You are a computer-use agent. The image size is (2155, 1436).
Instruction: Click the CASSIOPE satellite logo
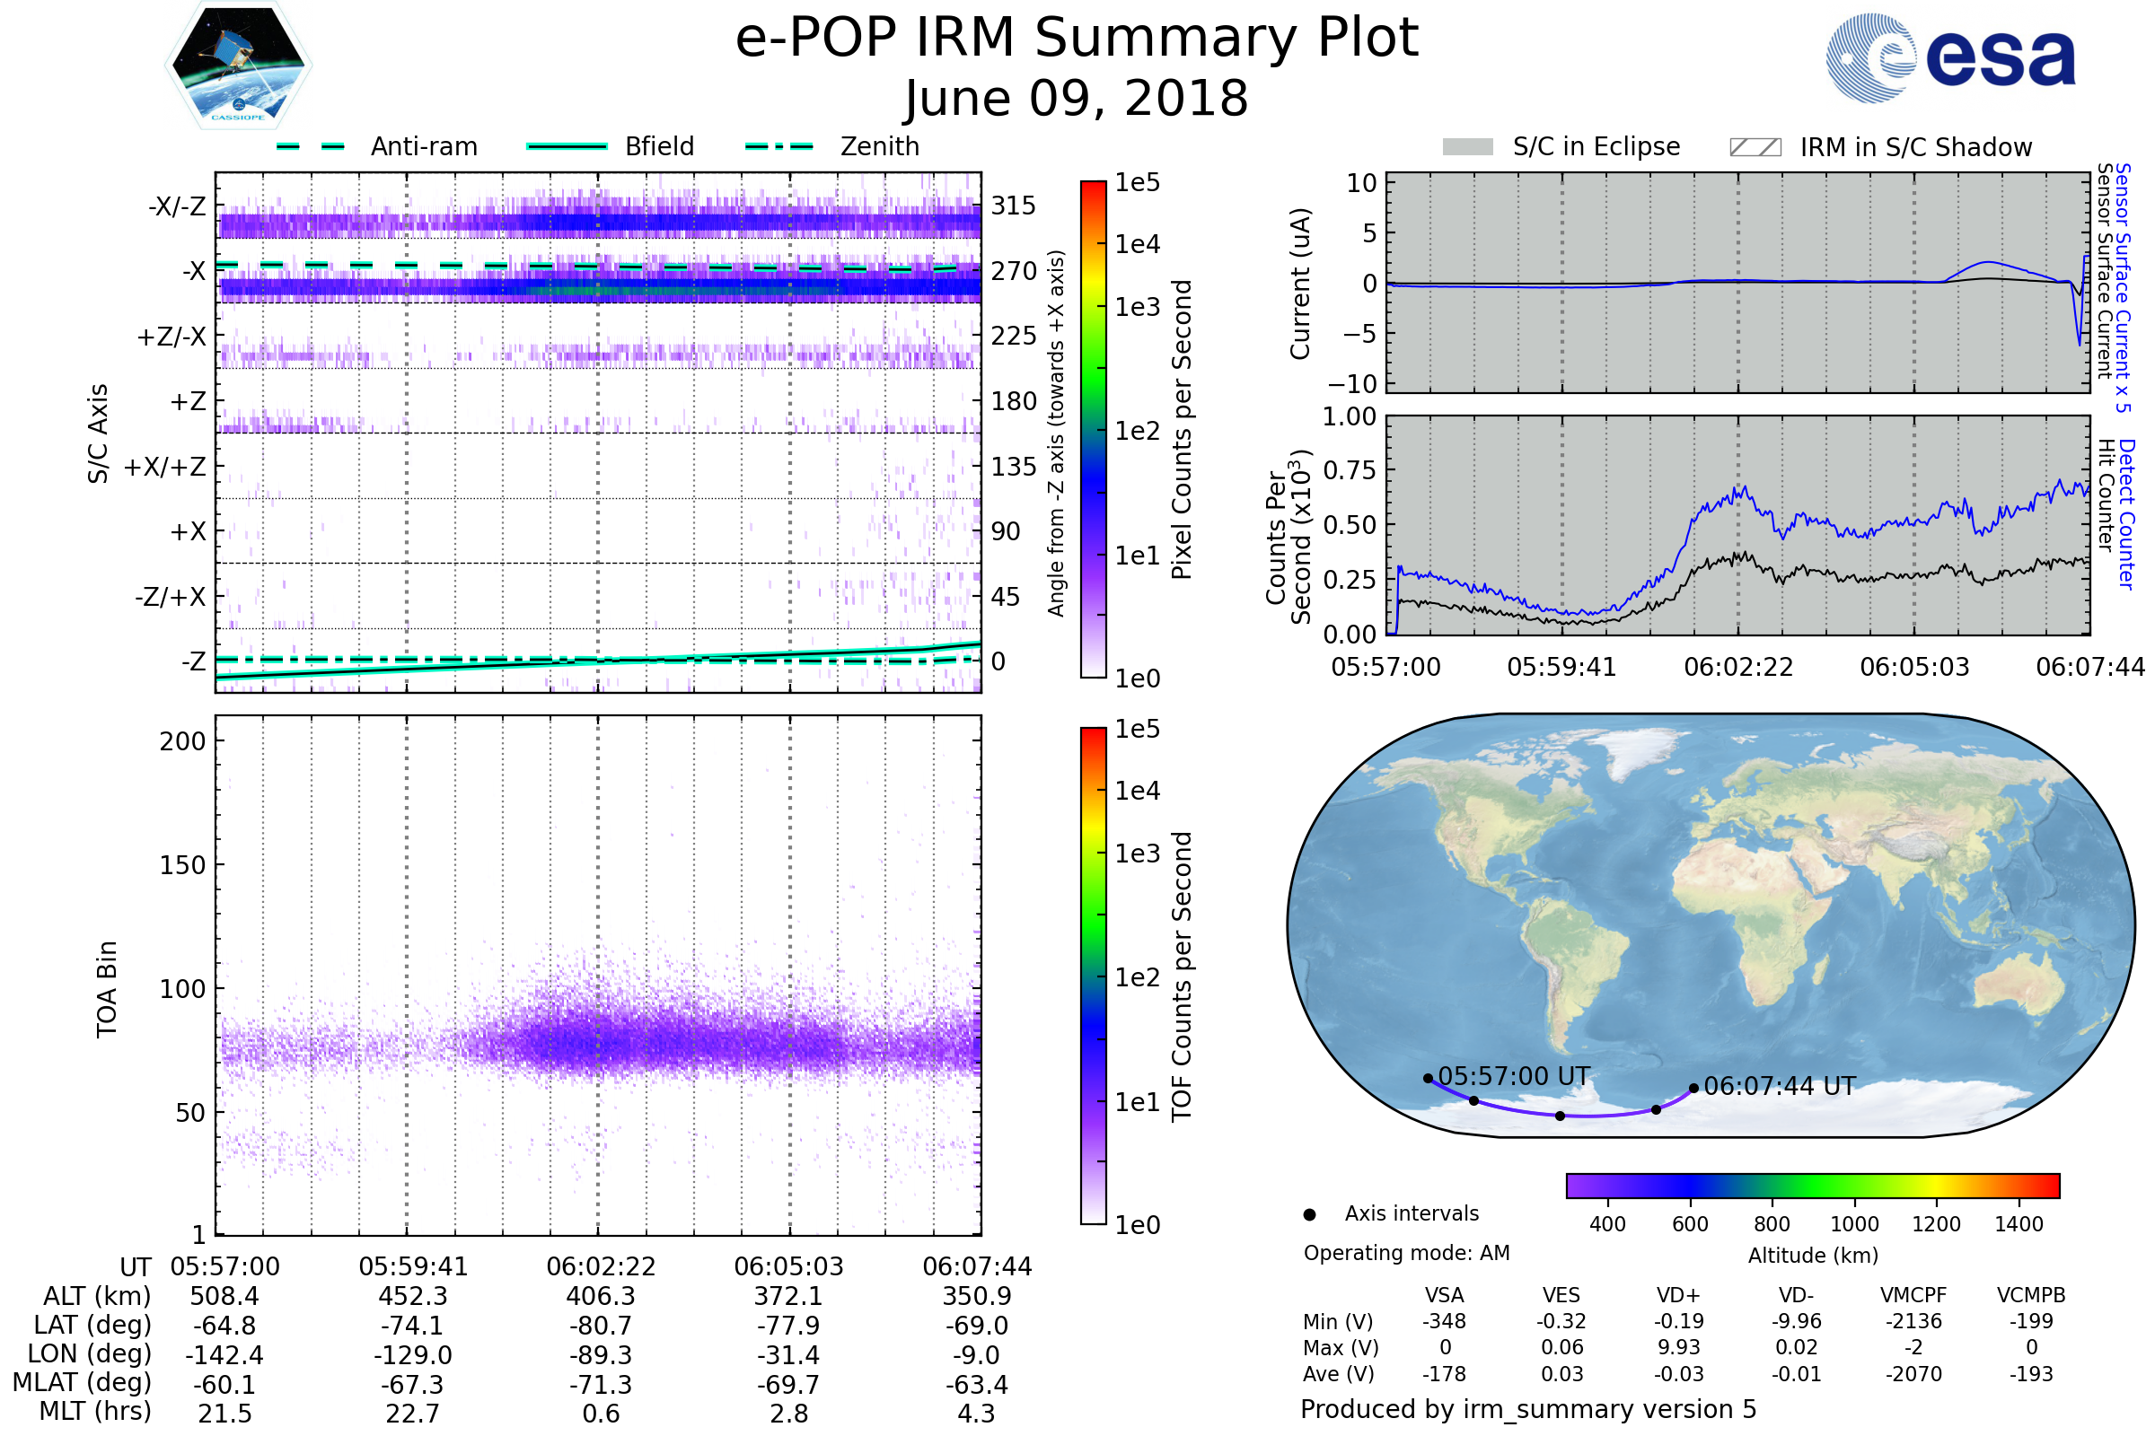(x=238, y=66)
